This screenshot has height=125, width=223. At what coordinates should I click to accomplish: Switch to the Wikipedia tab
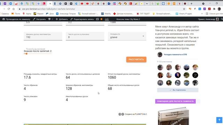coord(147,4)
